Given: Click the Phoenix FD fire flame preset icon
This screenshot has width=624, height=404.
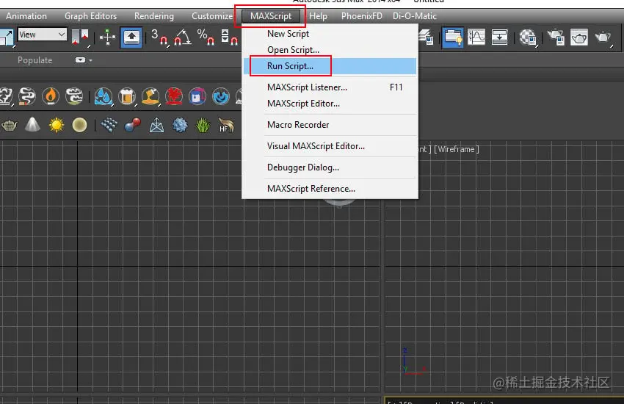Looking at the screenshot, I should (51, 96).
